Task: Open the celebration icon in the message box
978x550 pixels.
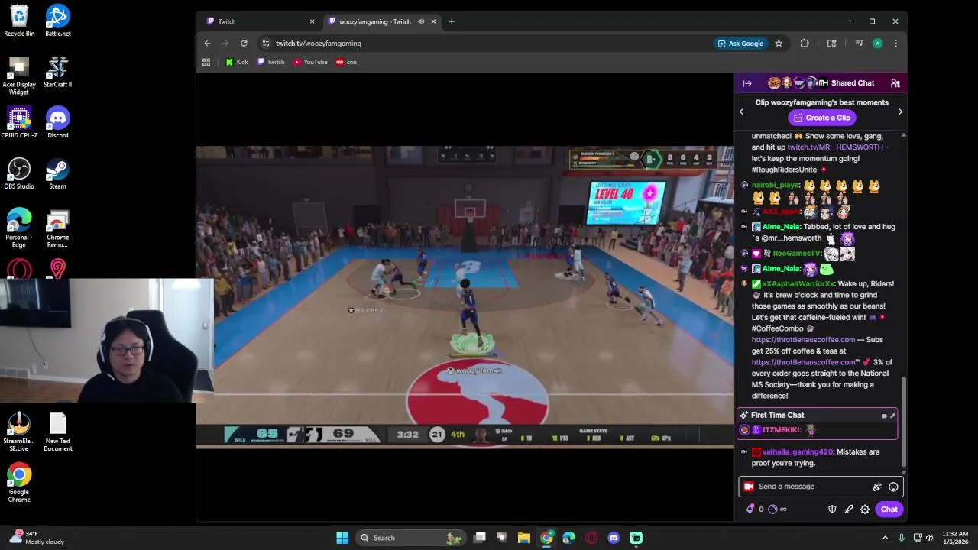Action: coord(877,487)
